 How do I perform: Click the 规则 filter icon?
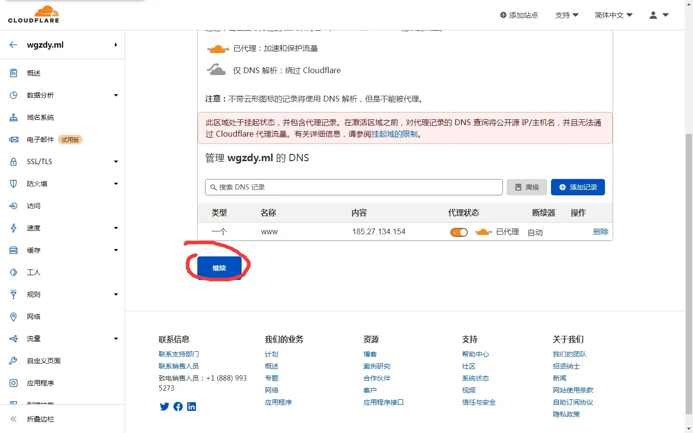pos(13,294)
